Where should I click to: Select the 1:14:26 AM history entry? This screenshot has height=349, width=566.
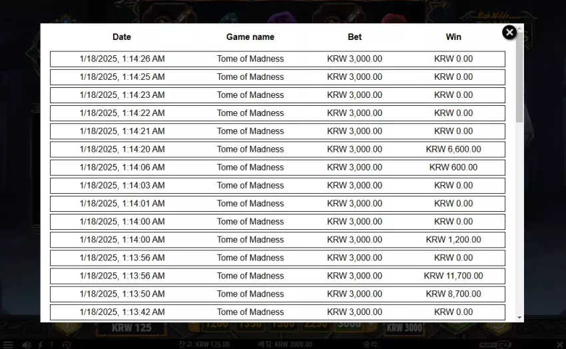pyautogui.click(x=277, y=59)
